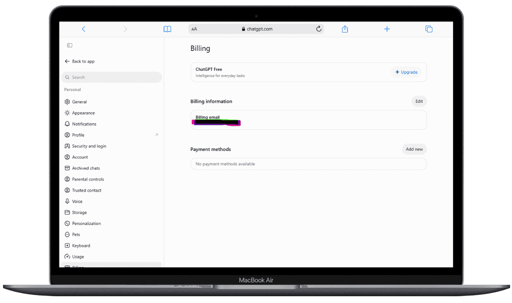The width and height of the screenshot is (512, 303).
Task: Open Pets settings
Action: tap(111, 235)
